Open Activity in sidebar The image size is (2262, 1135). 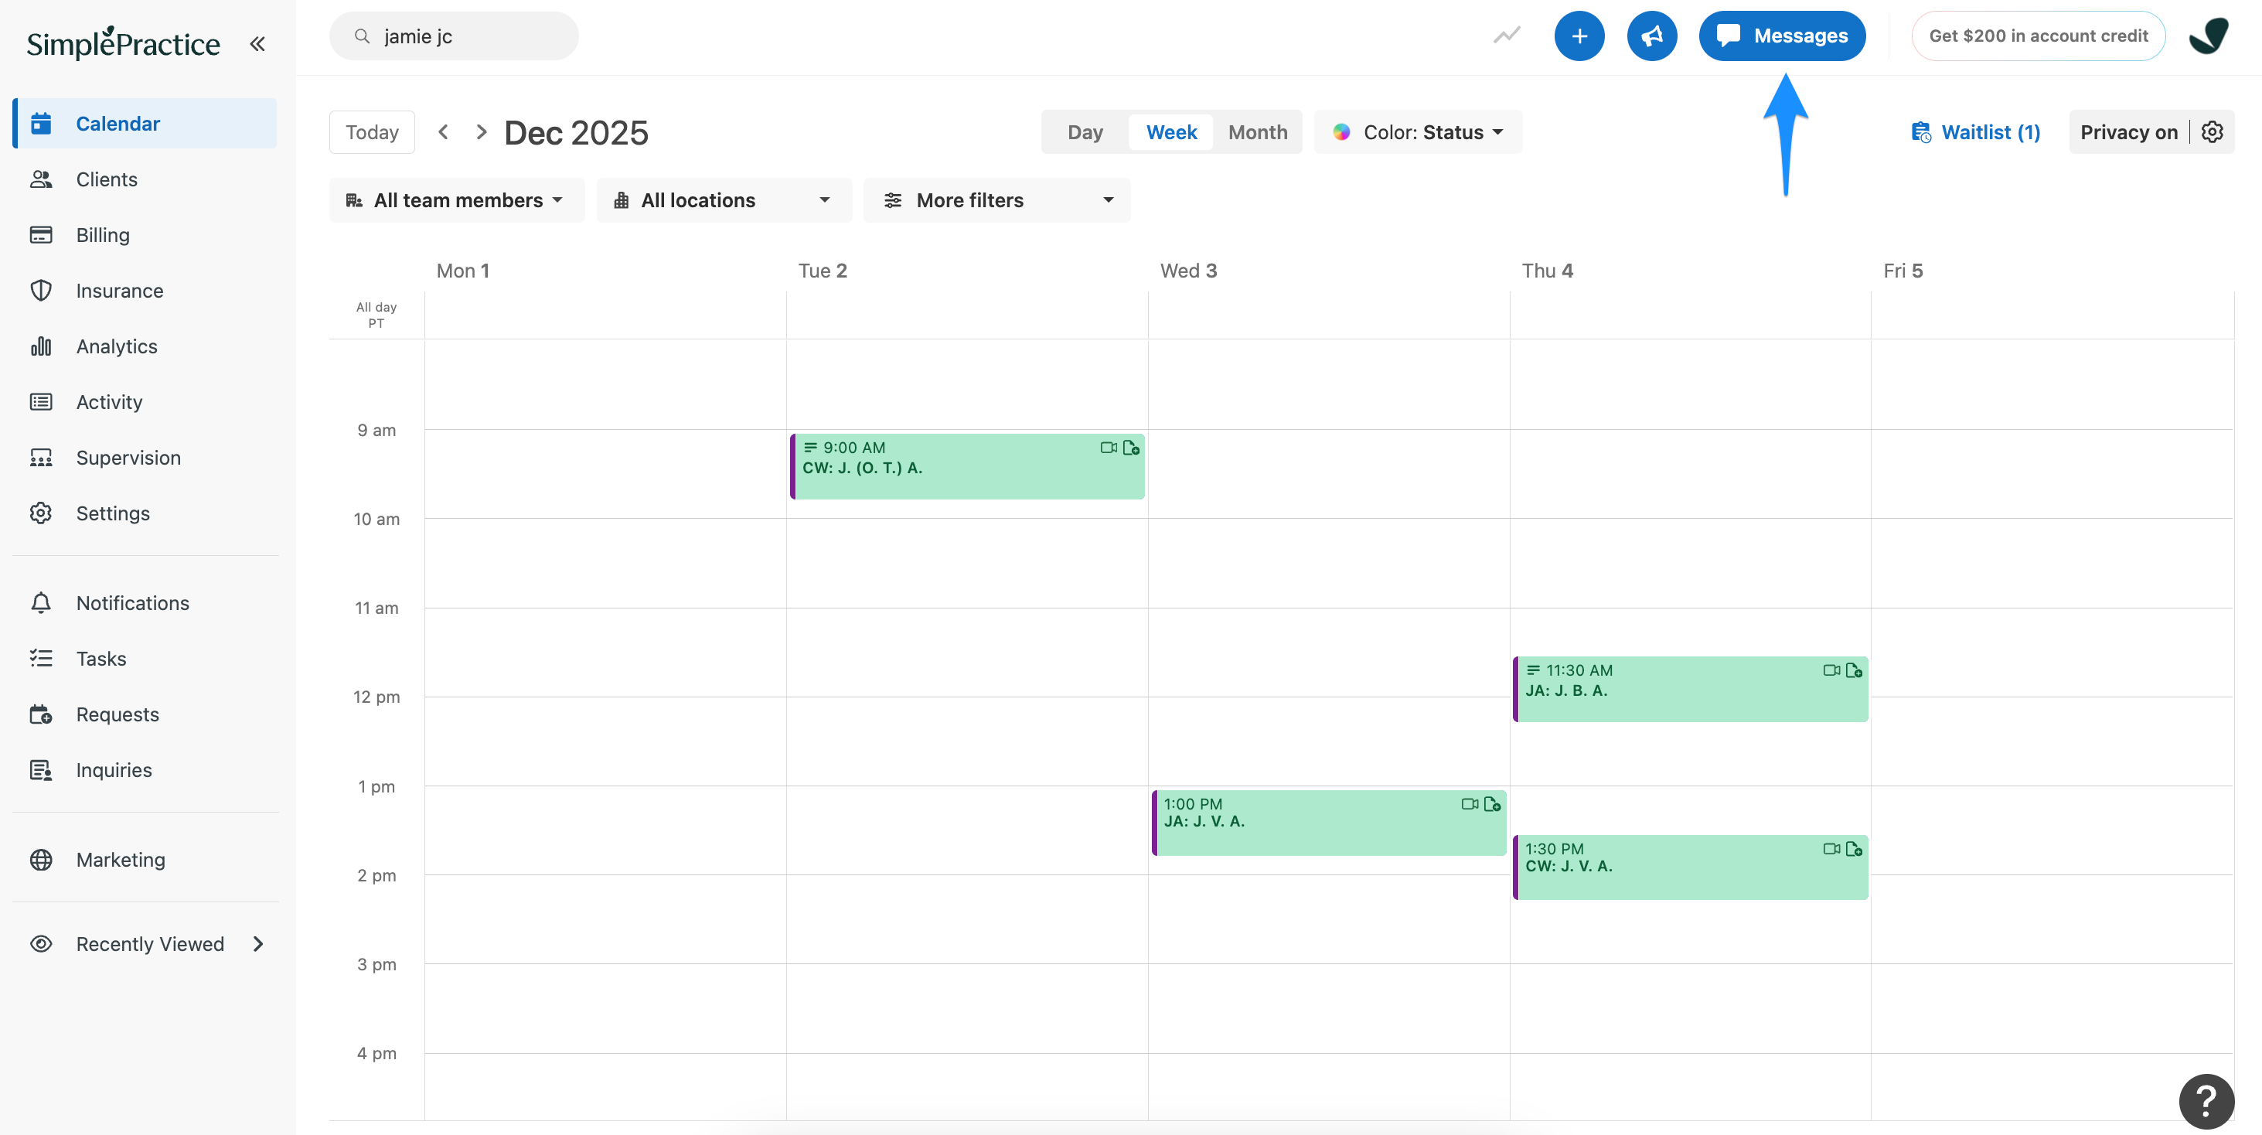[145, 402]
